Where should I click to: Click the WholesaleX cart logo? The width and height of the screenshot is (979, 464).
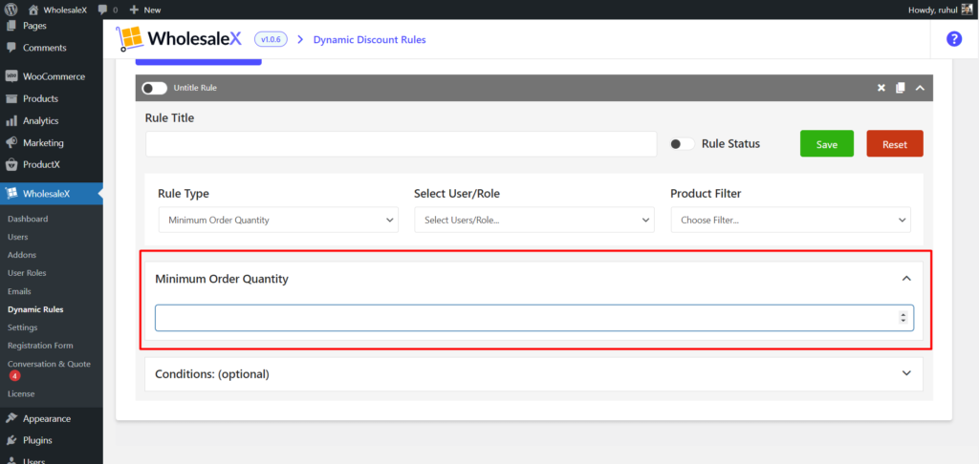[x=128, y=39]
